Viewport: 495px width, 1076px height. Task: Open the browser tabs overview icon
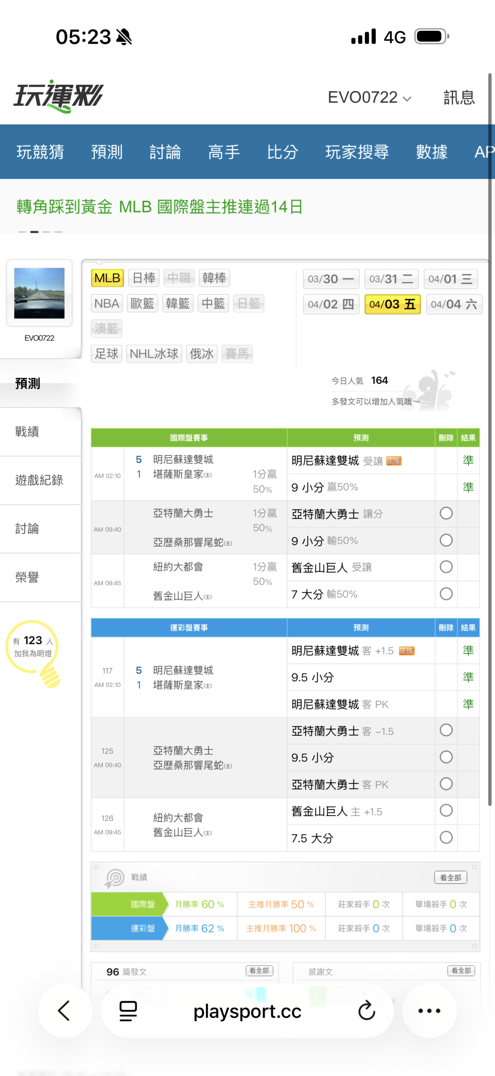128,1010
